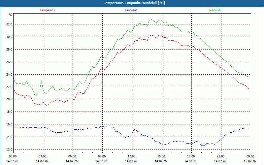264x165 pixels.
Task: Click the blue Taupunkt legend label
Action: click(131, 10)
